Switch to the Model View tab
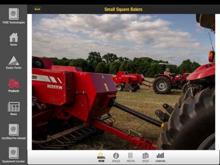This screenshot has height=165, width=220. coord(101,158)
